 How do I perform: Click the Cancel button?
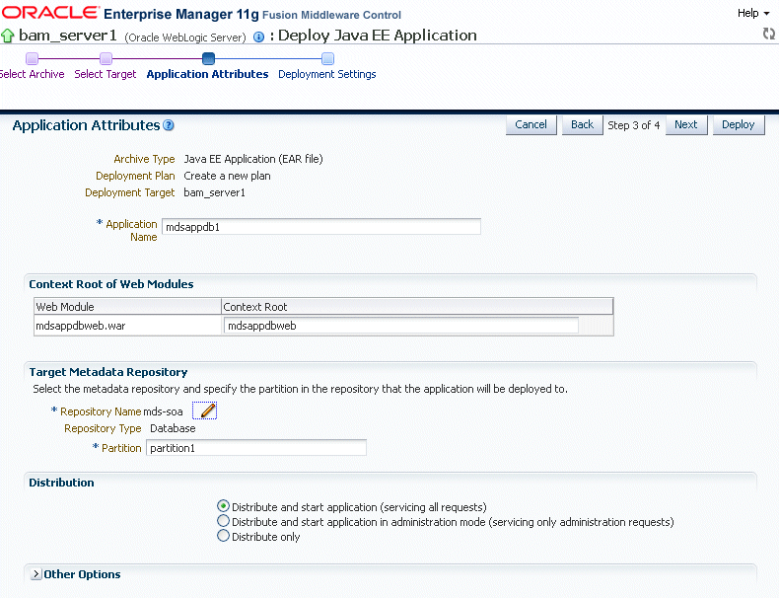pos(531,124)
